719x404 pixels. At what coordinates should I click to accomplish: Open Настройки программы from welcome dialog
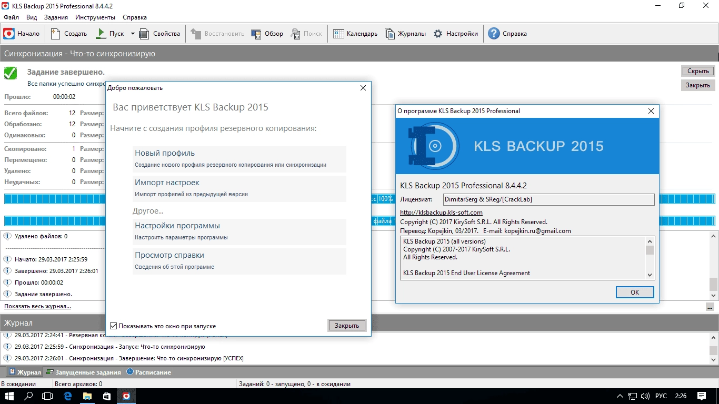239,232
